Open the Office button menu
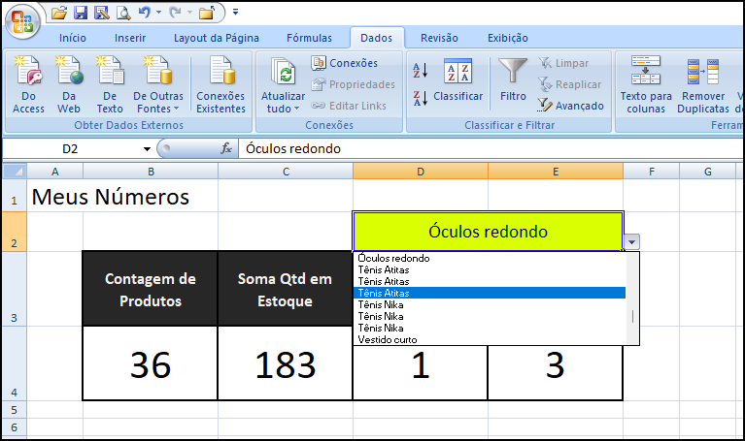This screenshot has height=441, width=745. click(22, 21)
